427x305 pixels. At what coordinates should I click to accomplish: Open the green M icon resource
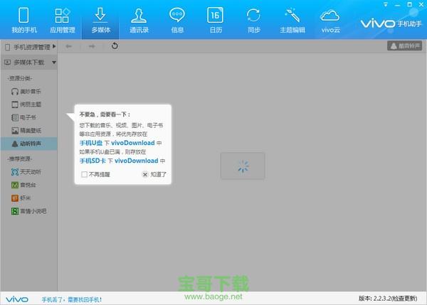pos(23,185)
